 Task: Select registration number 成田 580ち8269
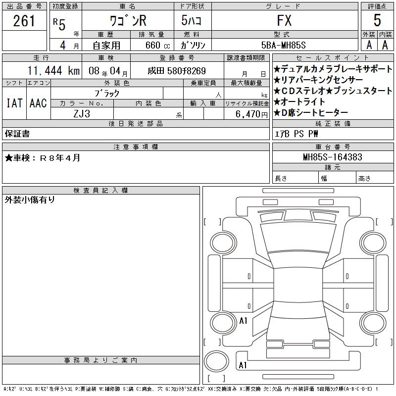177,71
